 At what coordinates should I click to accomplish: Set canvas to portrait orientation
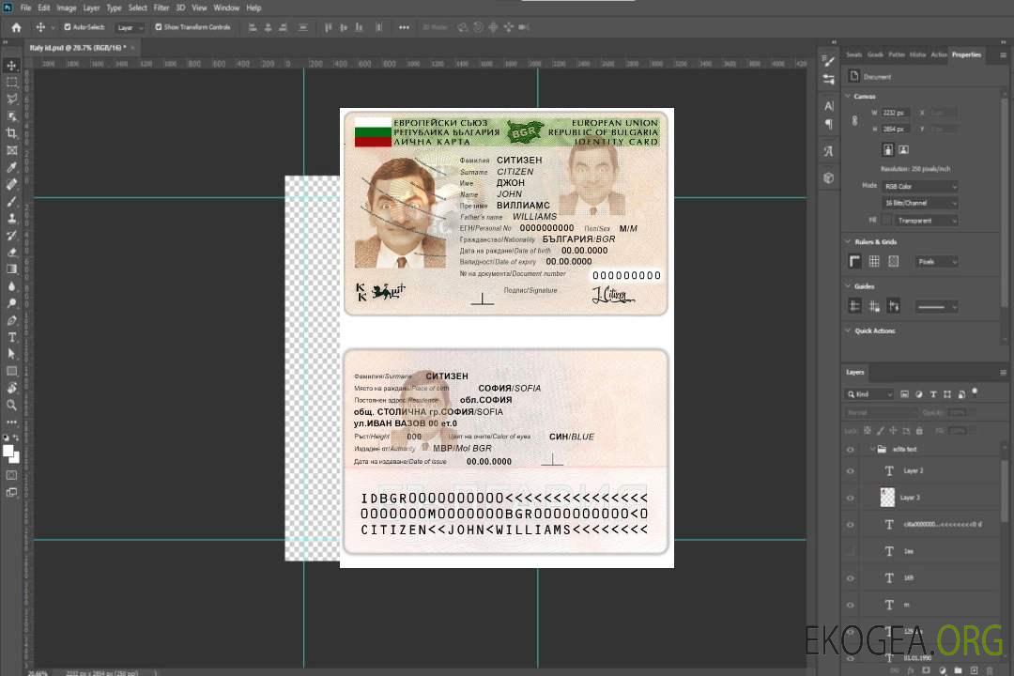click(888, 149)
